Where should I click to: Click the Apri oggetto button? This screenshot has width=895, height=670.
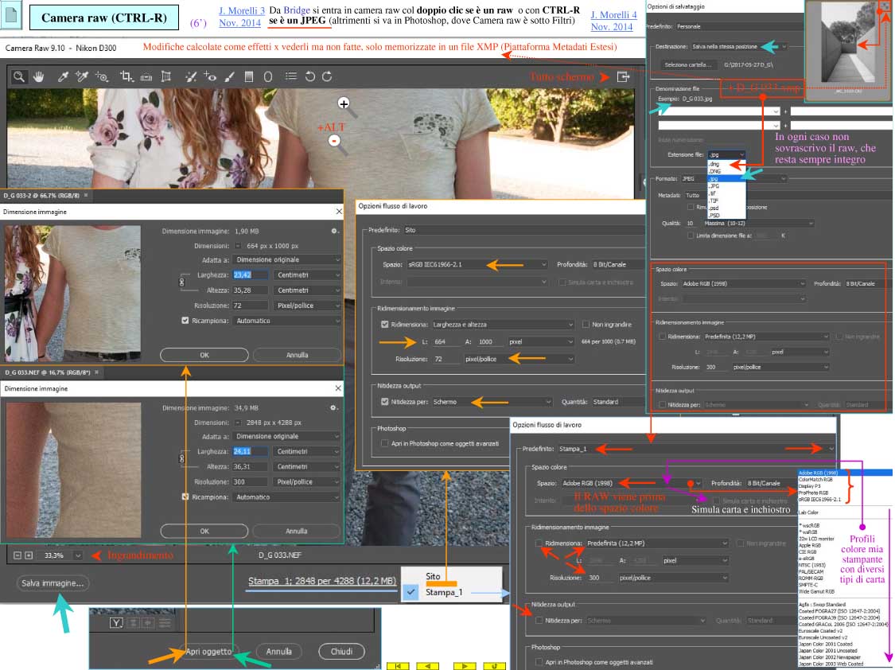coord(208,652)
